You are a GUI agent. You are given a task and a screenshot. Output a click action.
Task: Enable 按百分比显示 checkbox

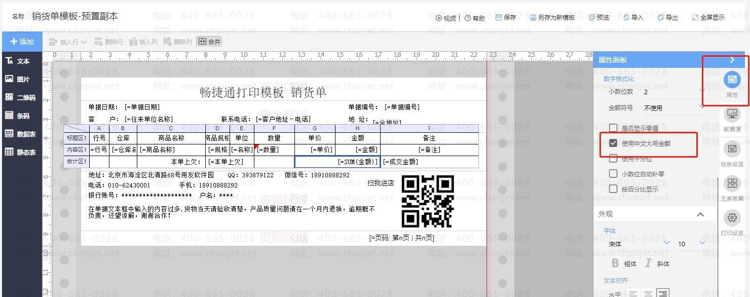coord(613,189)
